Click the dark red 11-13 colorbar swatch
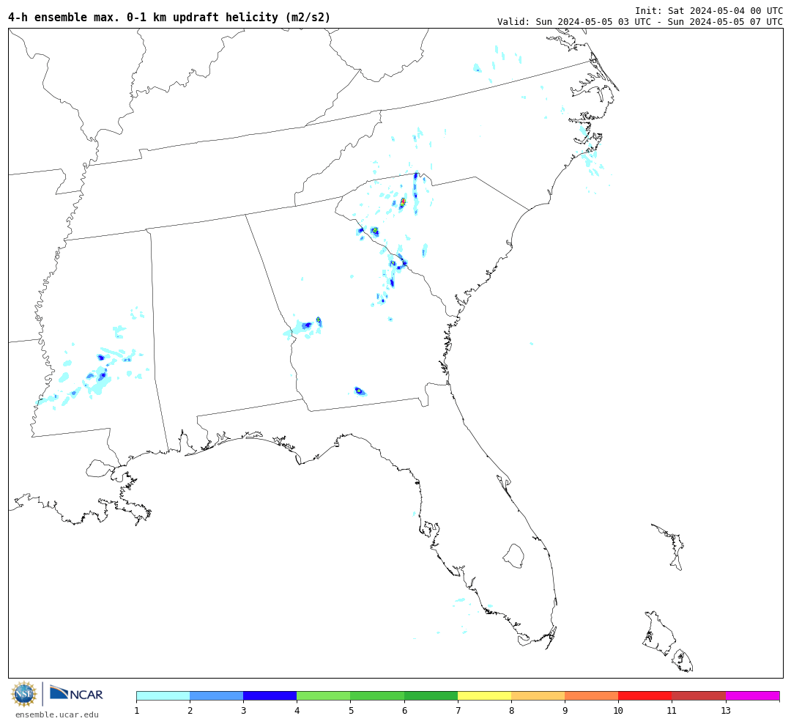The height and width of the screenshot is (724, 791). coord(699,695)
